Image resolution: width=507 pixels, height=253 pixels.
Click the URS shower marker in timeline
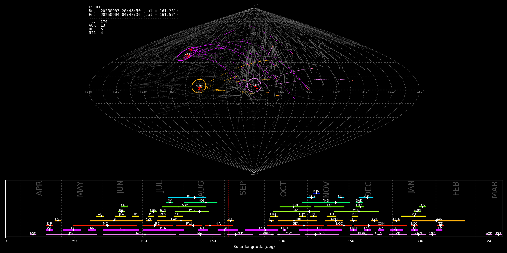379,234
